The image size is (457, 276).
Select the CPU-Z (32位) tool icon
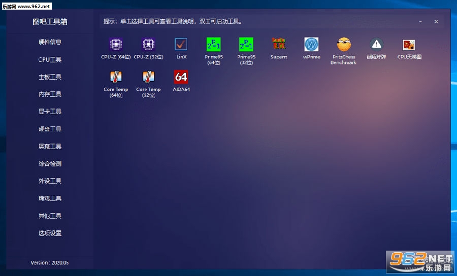coord(148,44)
